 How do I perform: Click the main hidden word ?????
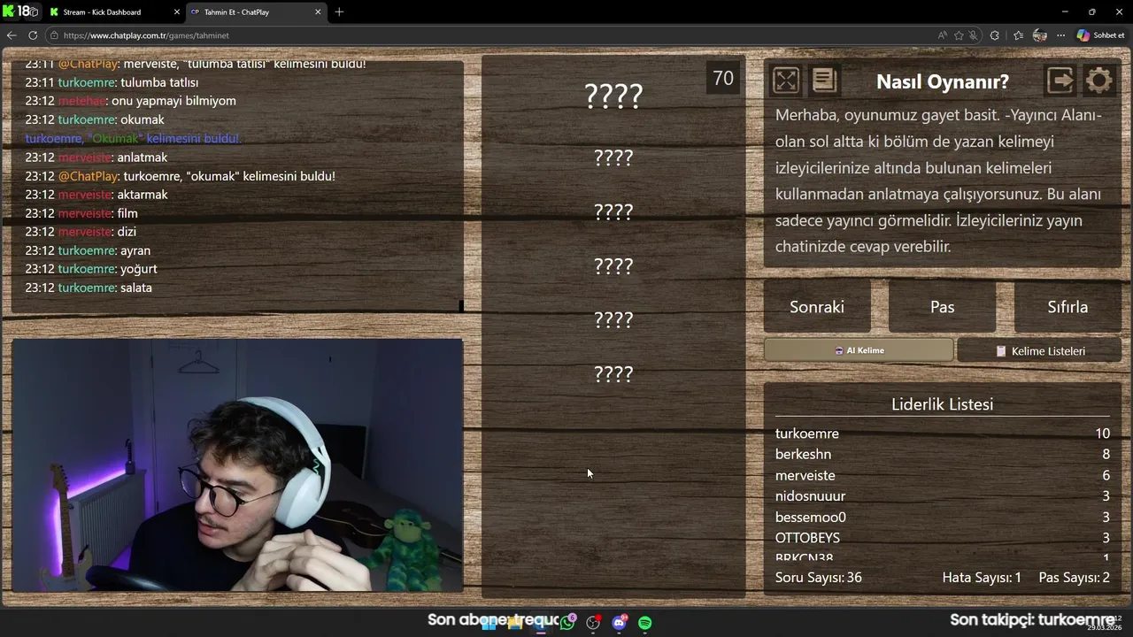[x=613, y=96]
